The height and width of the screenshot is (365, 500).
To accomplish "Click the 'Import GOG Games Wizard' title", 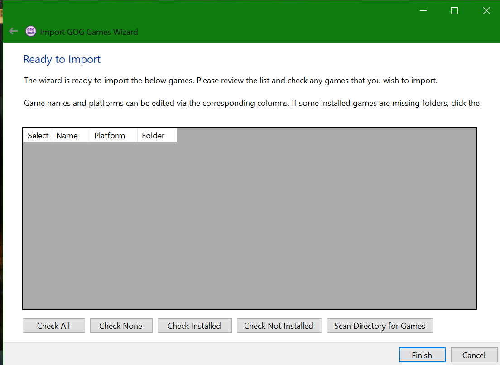I will point(89,32).
